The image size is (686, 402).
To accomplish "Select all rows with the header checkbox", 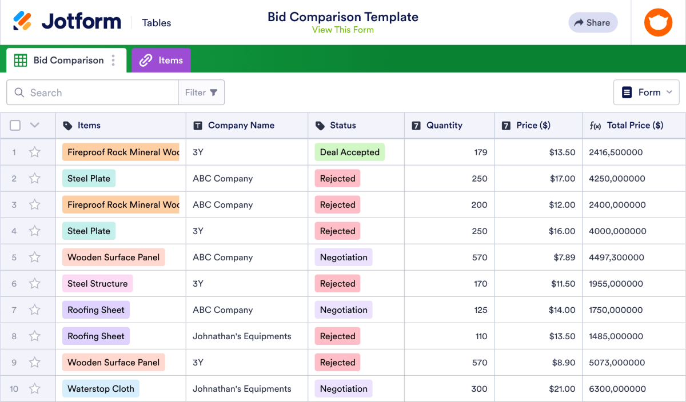I will (15, 125).
